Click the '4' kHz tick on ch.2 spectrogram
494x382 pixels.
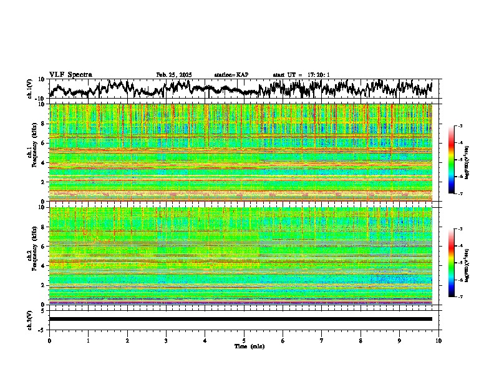(x=44, y=266)
